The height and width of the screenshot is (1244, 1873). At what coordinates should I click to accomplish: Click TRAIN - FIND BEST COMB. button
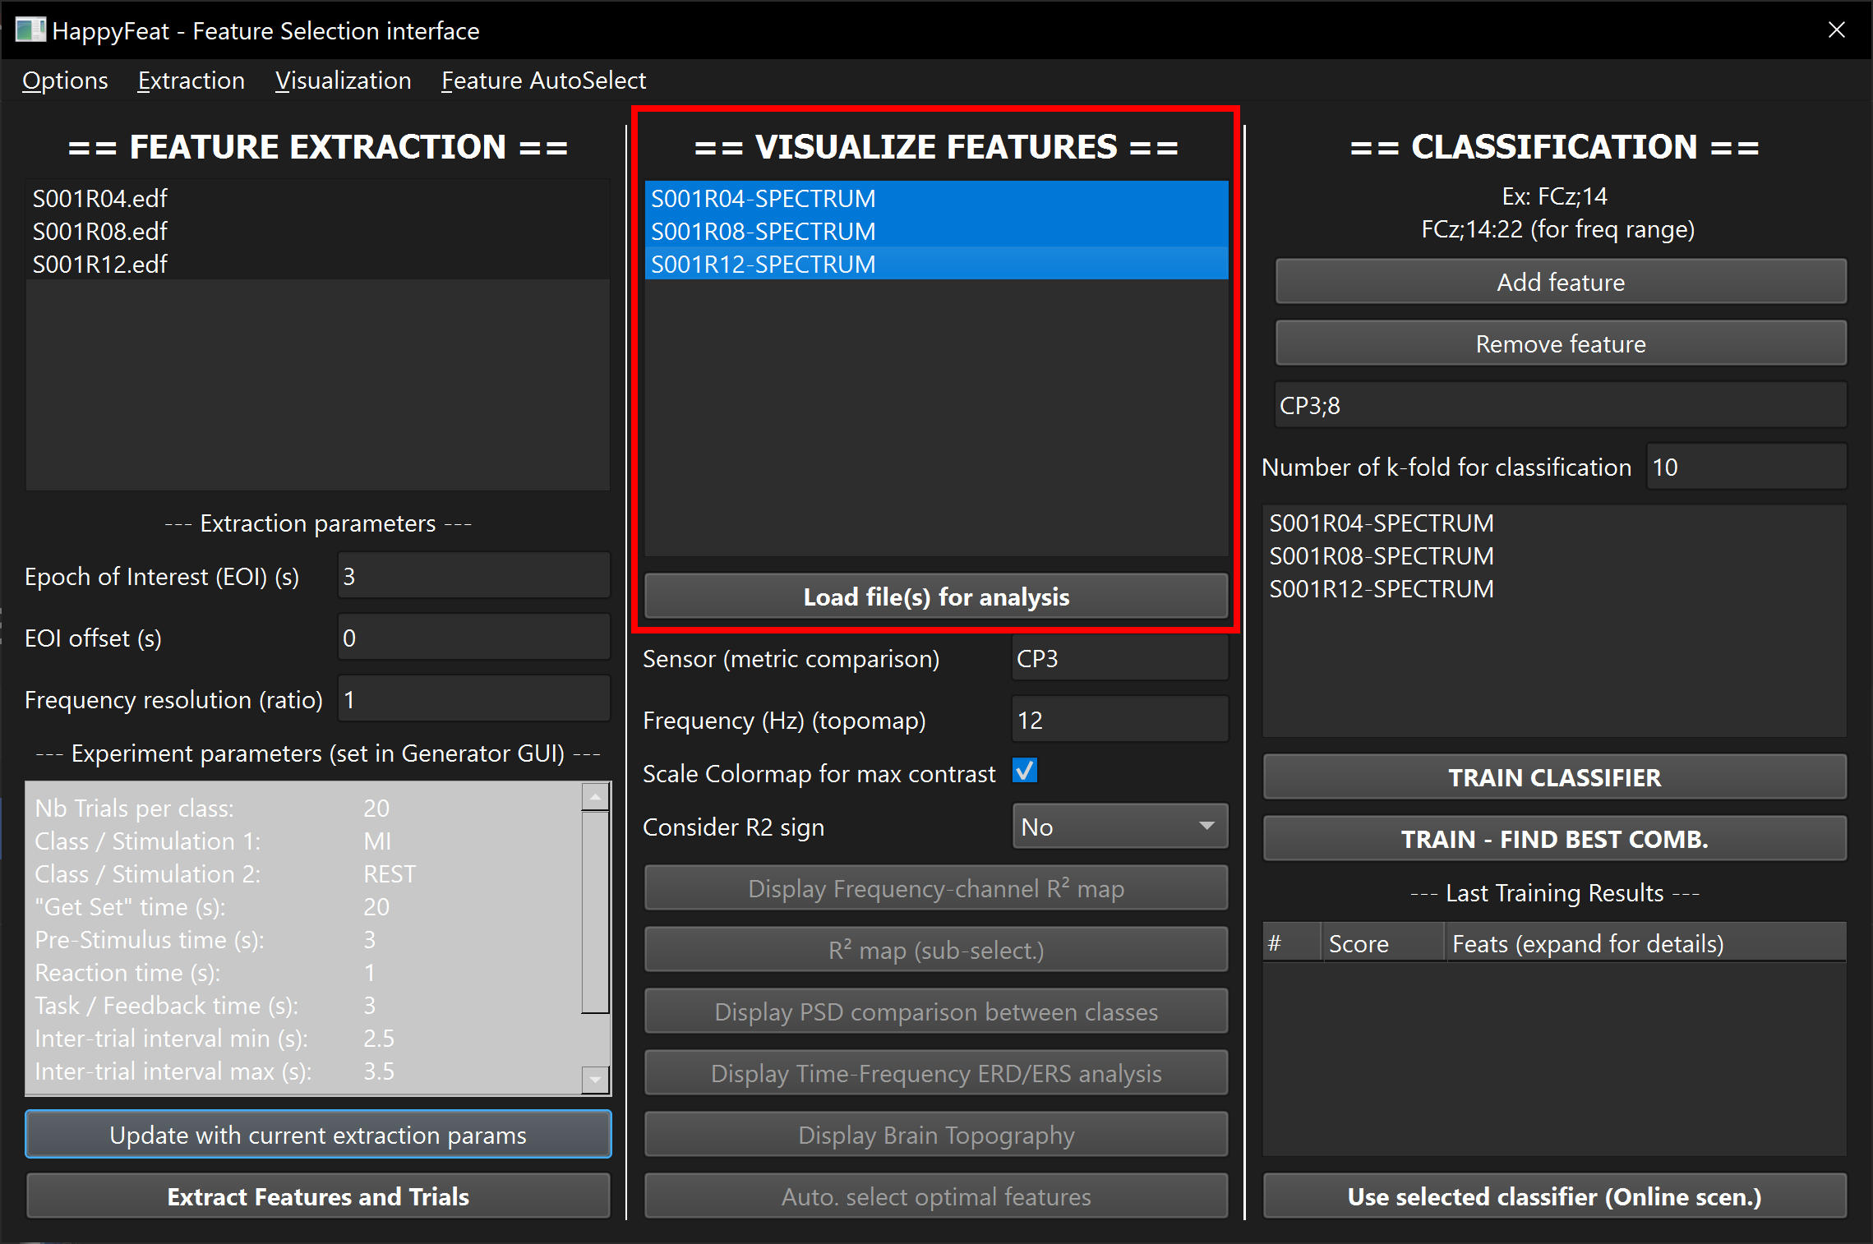pos(1554,839)
